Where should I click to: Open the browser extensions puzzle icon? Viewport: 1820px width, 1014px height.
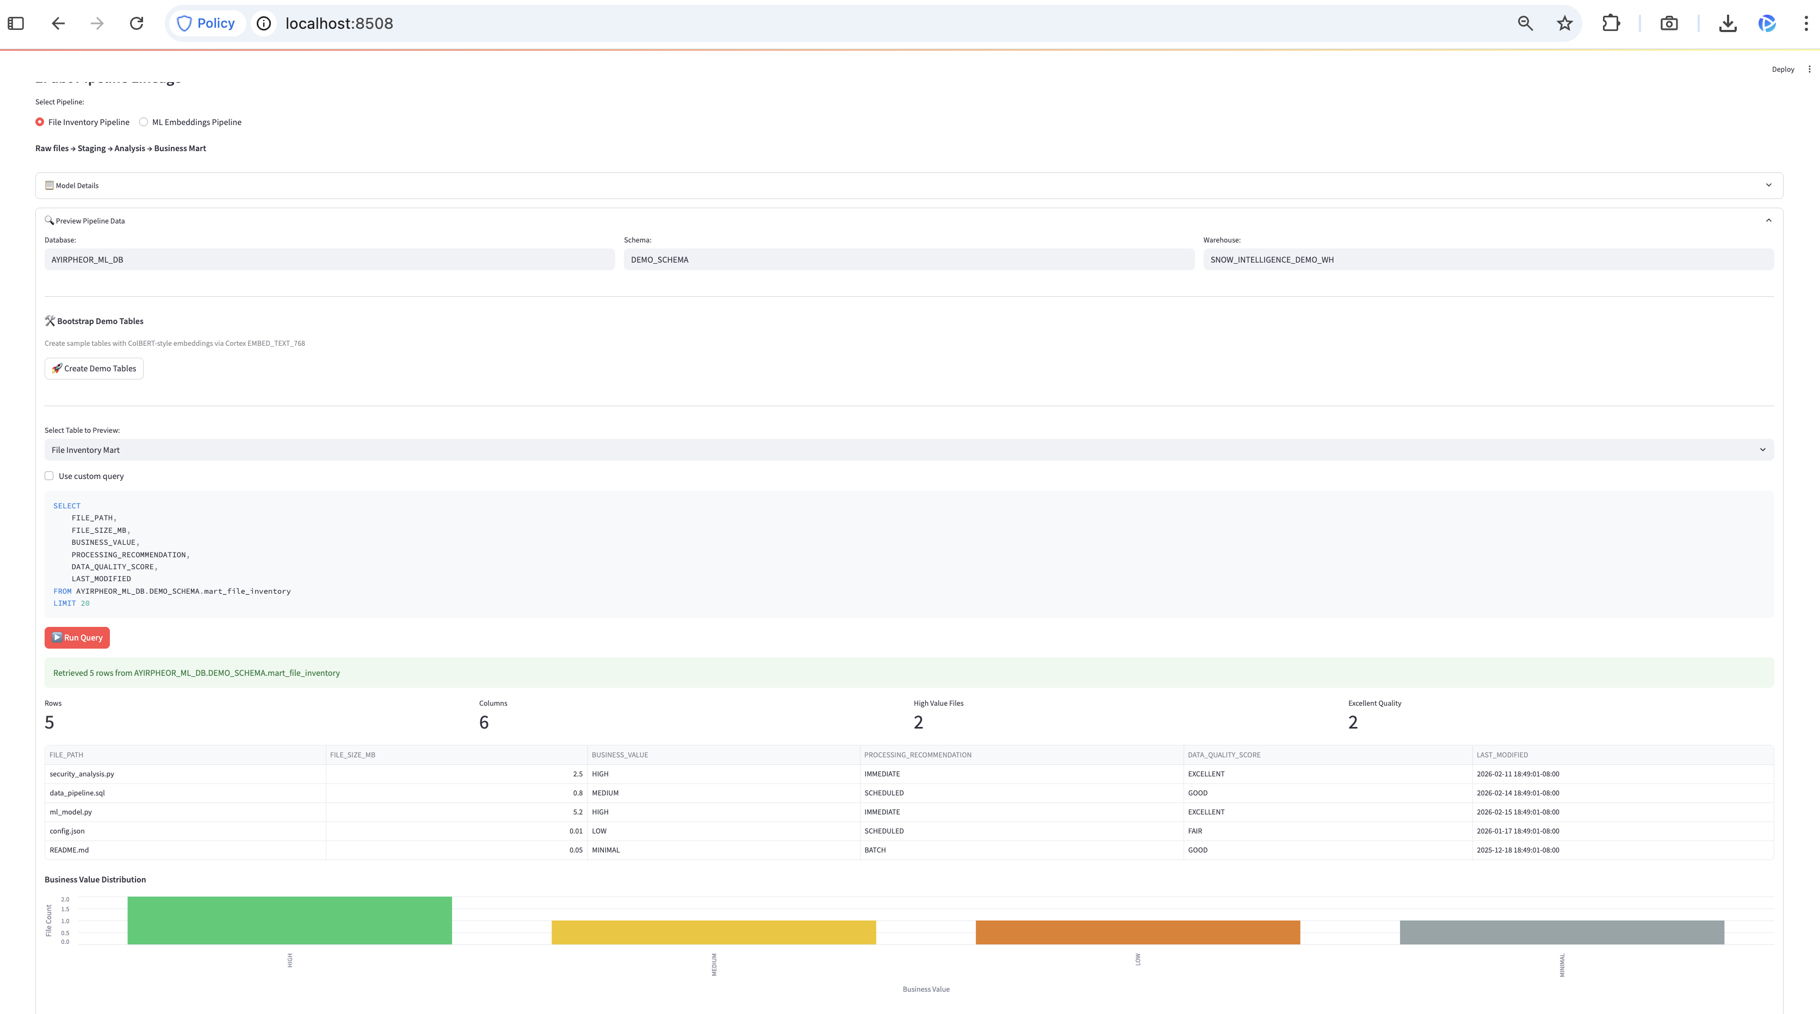[1611, 23]
